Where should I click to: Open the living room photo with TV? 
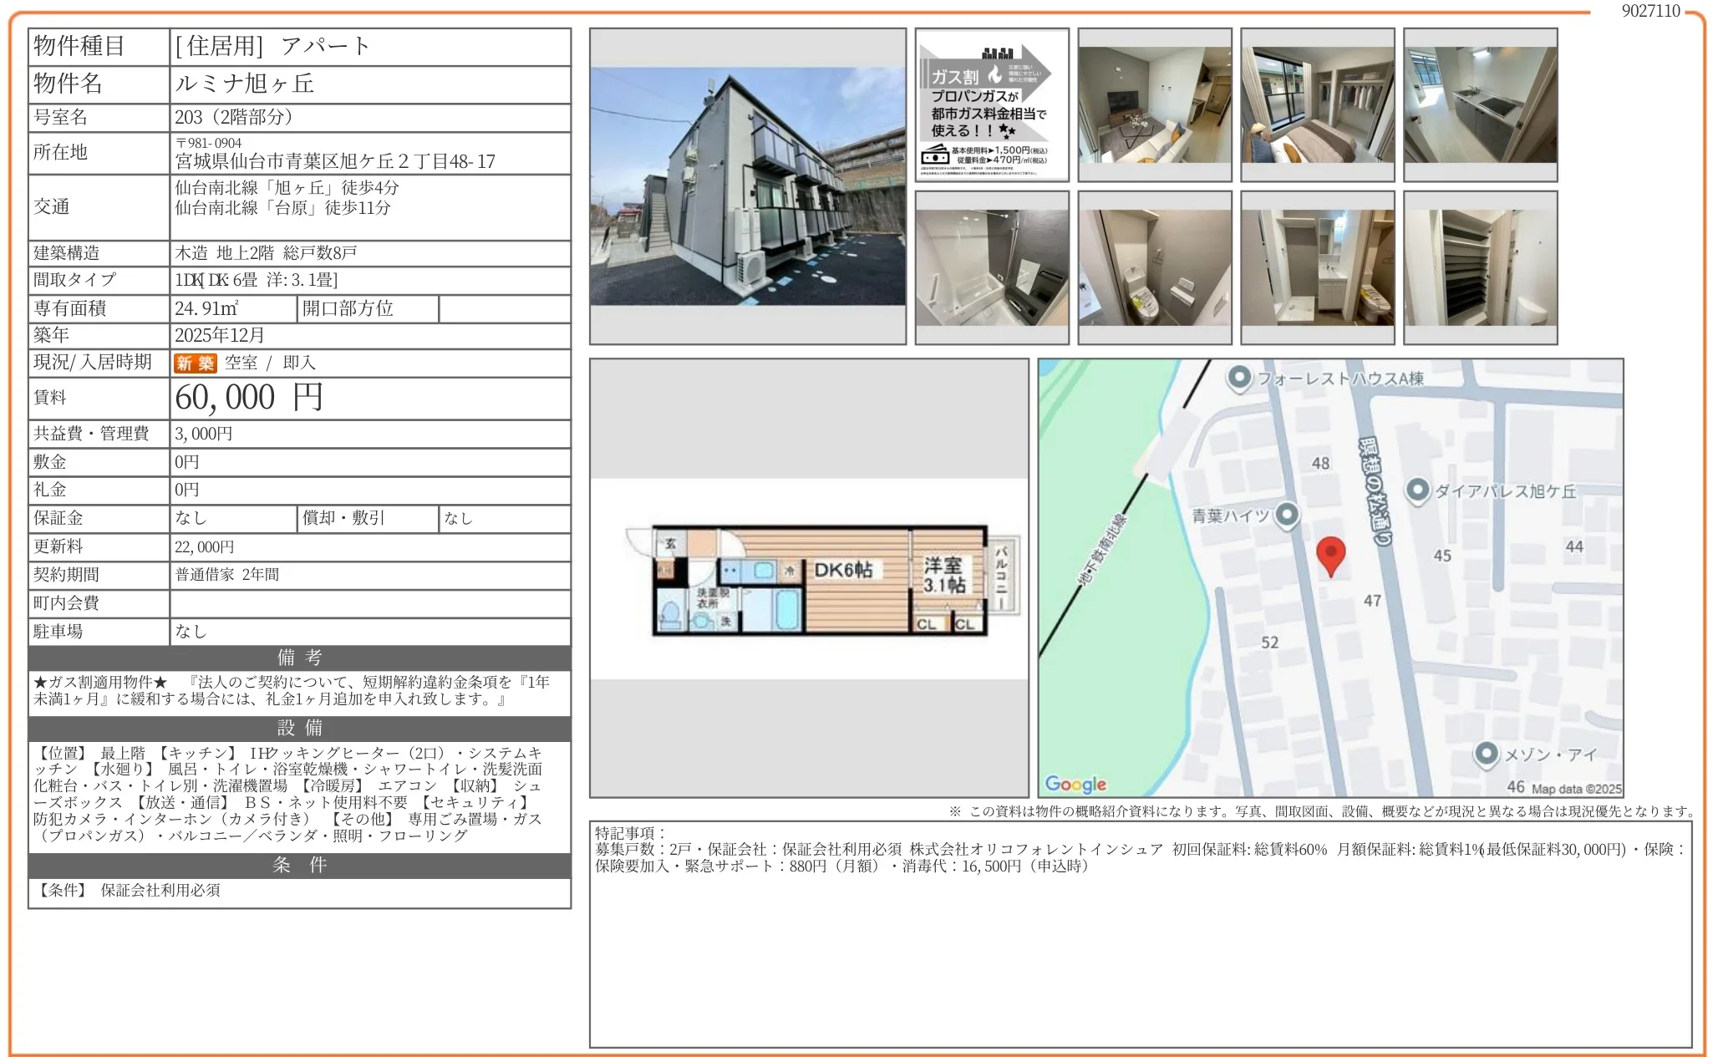click(x=1154, y=104)
